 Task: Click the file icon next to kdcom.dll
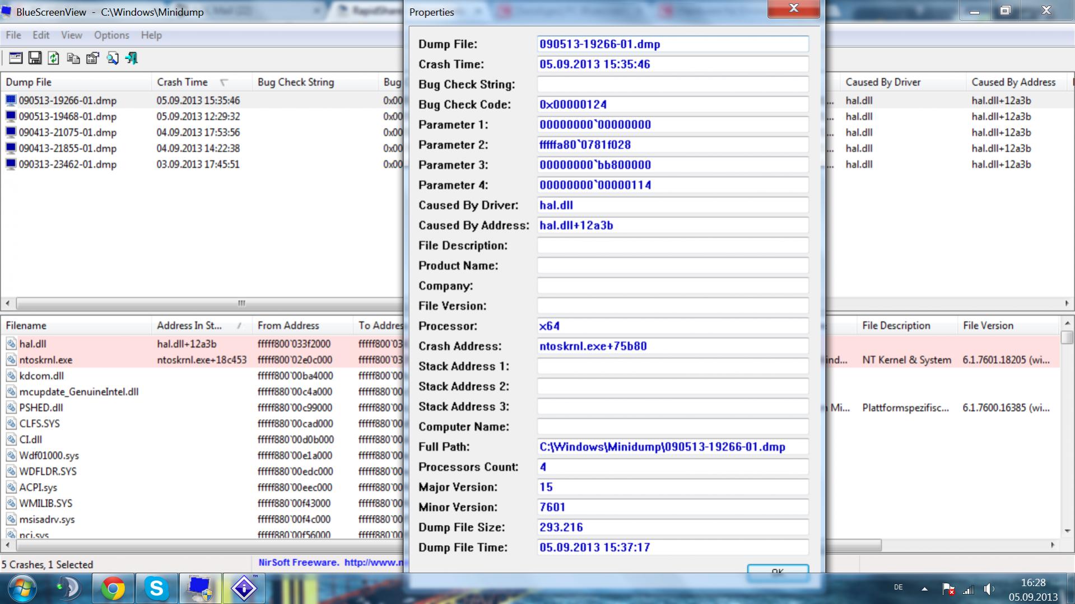click(11, 376)
